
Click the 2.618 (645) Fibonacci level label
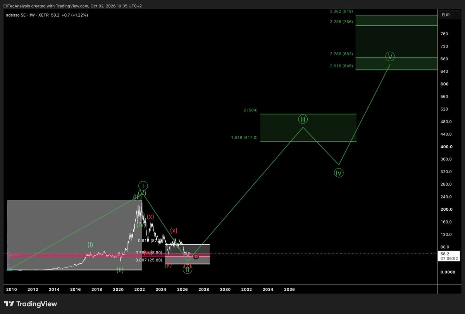point(341,66)
